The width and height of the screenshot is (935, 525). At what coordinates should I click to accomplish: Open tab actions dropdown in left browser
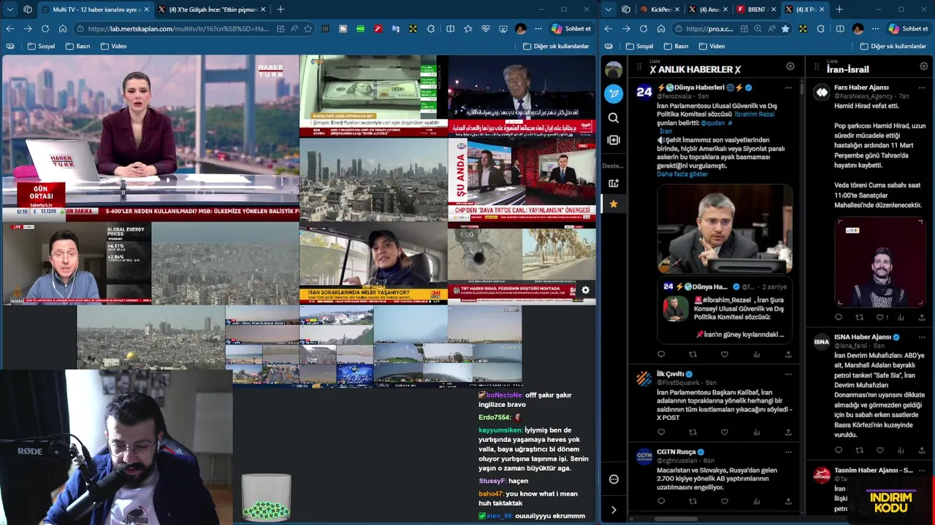tap(9, 9)
